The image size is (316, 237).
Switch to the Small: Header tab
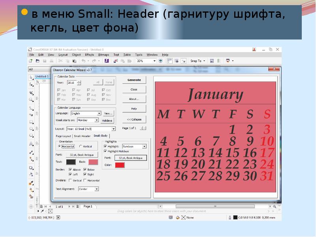tap(82, 136)
